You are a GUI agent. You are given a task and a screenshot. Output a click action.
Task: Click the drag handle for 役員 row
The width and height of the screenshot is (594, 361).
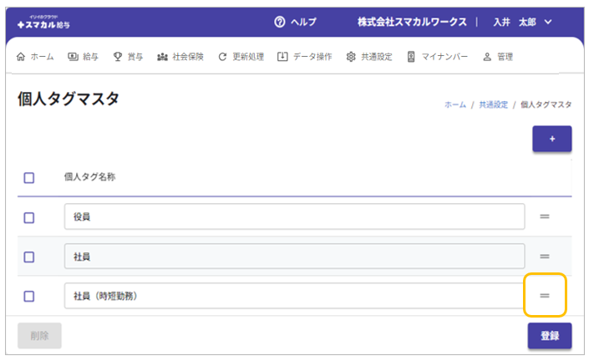click(x=544, y=217)
